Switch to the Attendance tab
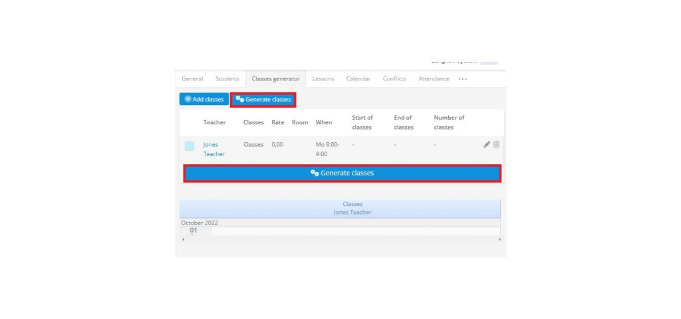681x319 pixels. pyautogui.click(x=434, y=79)
